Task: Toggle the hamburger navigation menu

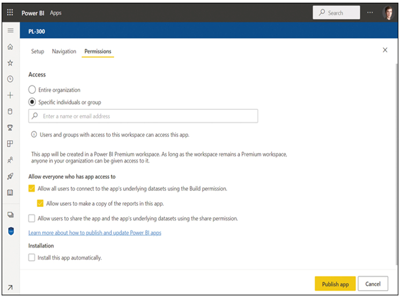Action: (11, 31)
